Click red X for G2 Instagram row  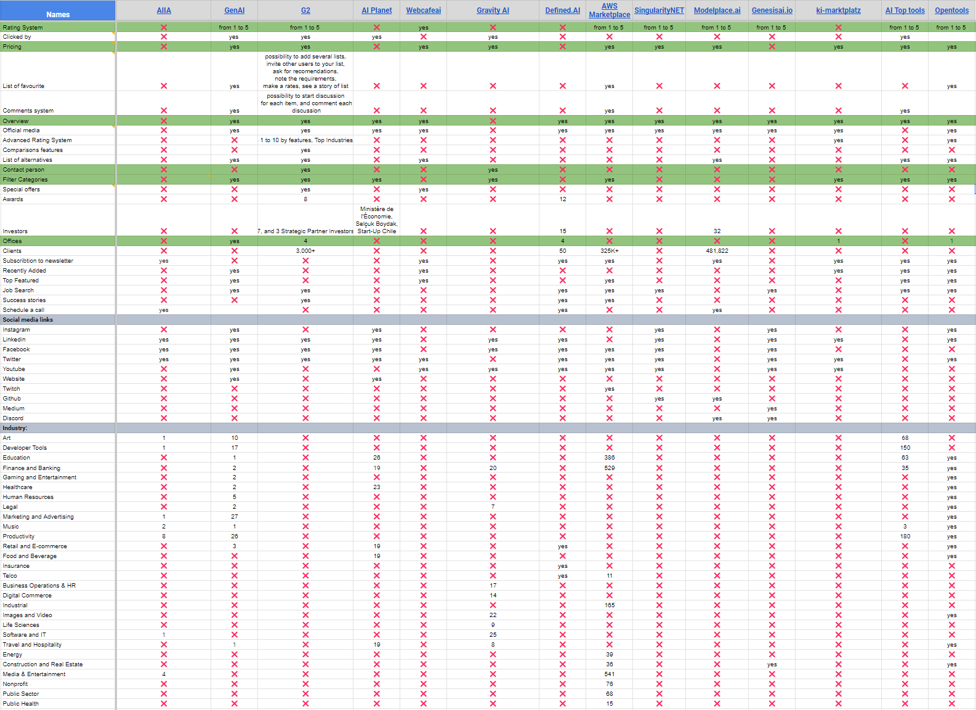pos(305,330)
